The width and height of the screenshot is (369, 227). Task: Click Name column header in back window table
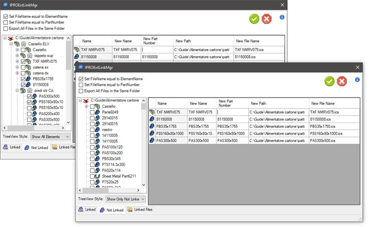click(96, 41)
